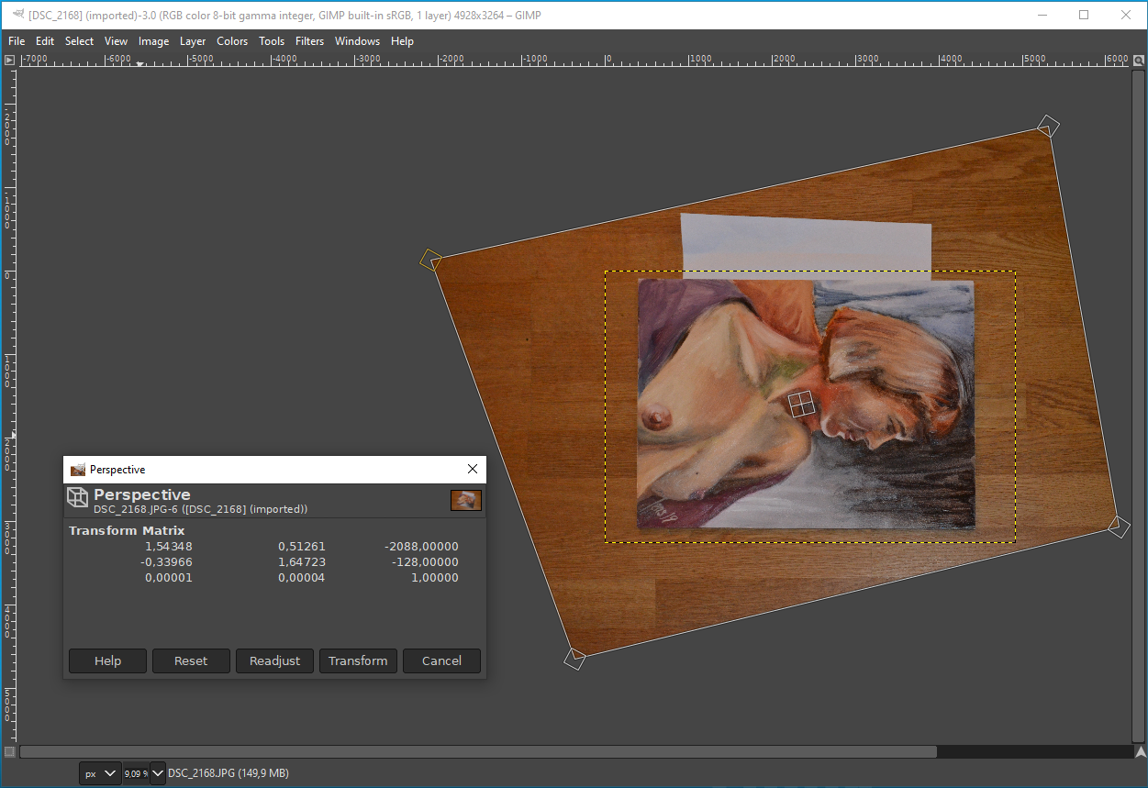Click matrix value -128,00000
The image size is (1148, 788).
425,562
